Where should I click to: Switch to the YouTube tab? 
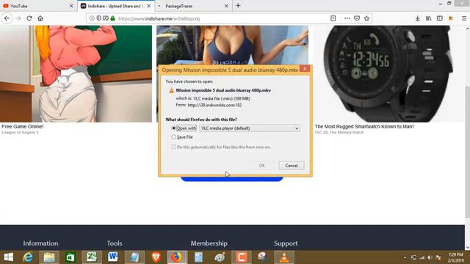38,6
